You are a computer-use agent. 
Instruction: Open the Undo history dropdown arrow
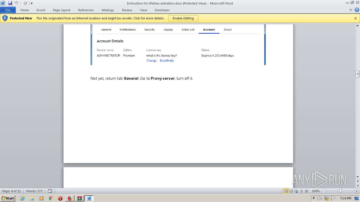tap(20, 3)
